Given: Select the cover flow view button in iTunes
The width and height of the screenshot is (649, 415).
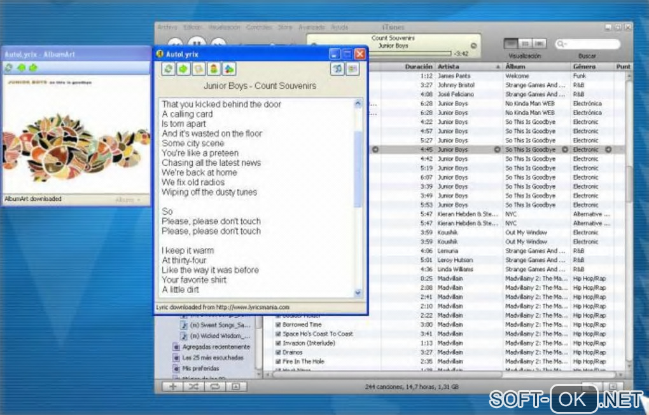Looking at the screenshot, I should point(540,43).
